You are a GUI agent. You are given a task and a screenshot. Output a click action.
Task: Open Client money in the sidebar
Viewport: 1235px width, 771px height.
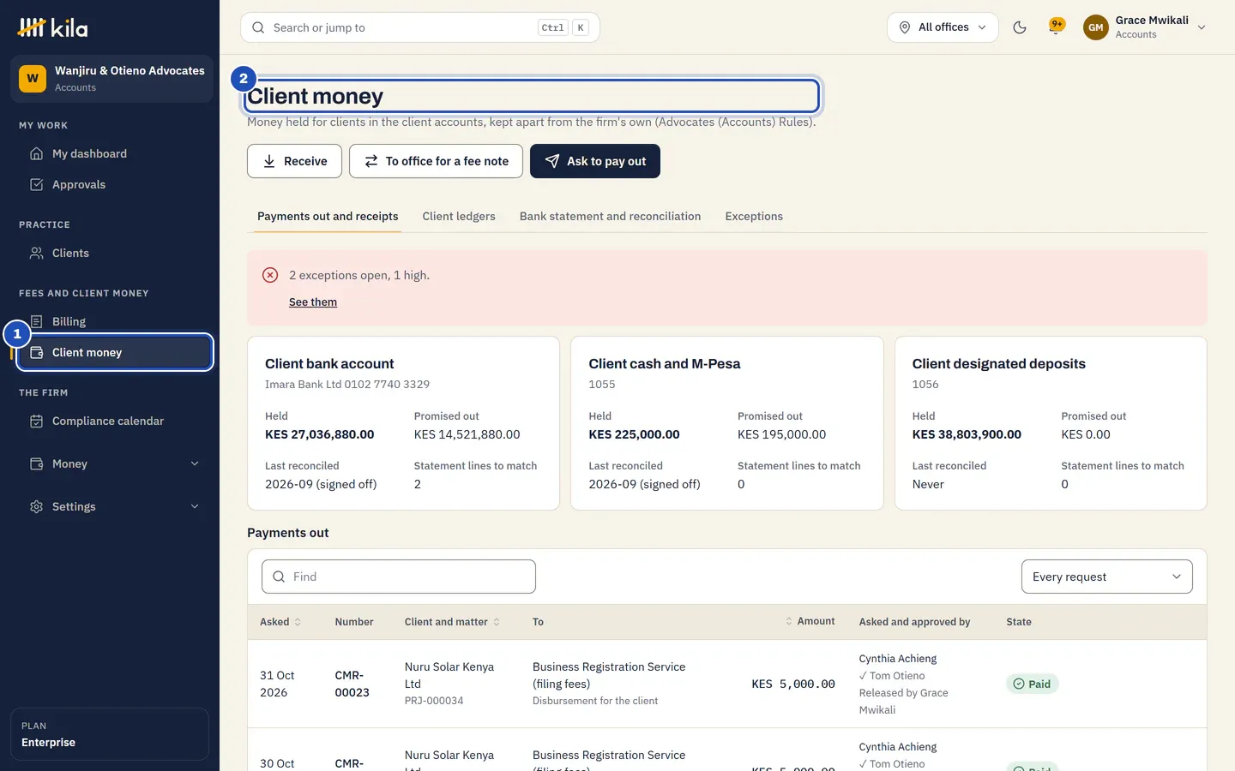[x=115, y=352]
